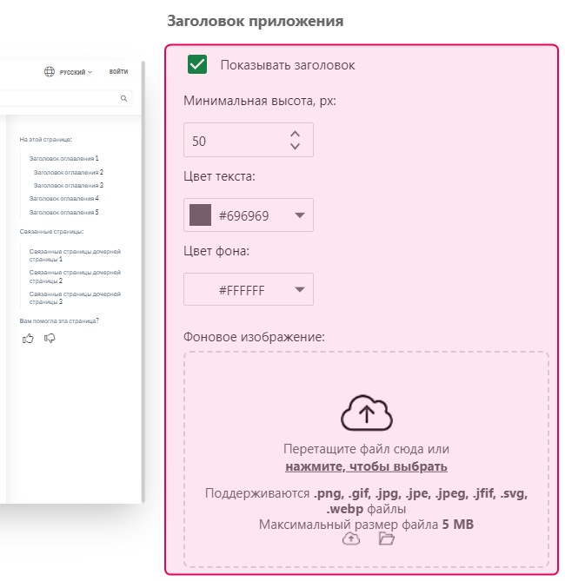Click the open folder icon

click(387, 539)
